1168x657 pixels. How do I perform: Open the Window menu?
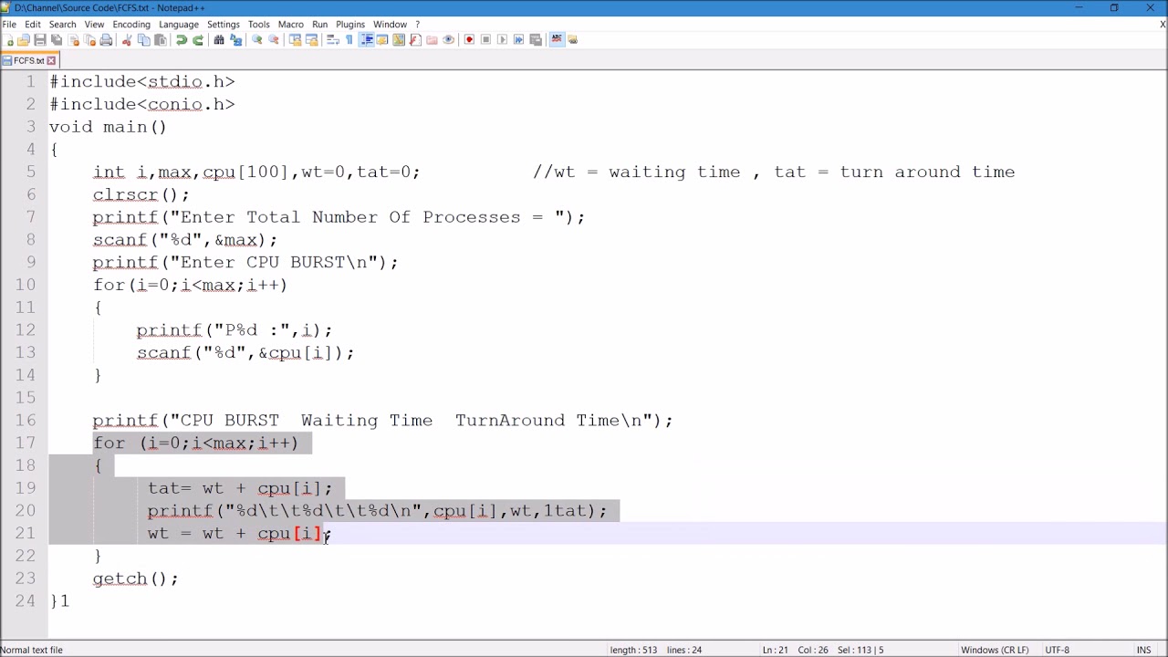point(390,25)
